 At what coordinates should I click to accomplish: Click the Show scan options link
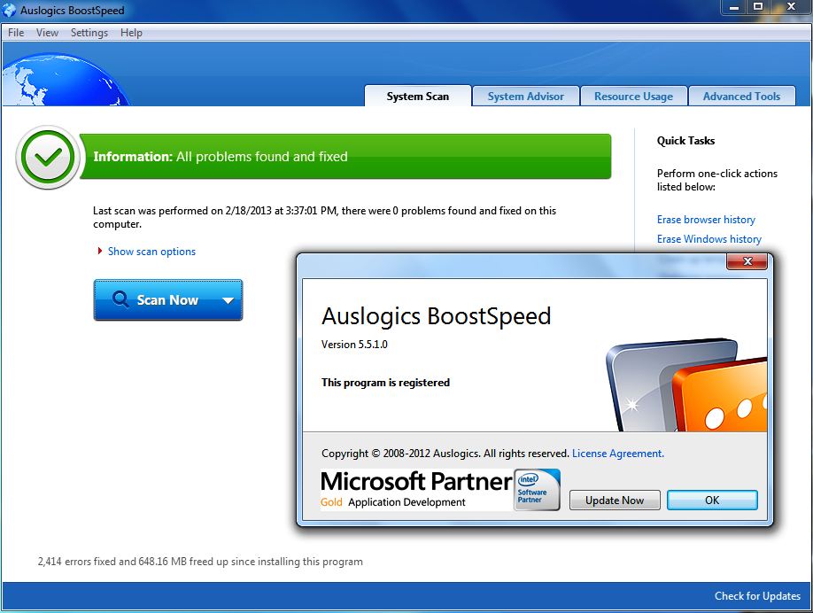[x=151, y=252]
